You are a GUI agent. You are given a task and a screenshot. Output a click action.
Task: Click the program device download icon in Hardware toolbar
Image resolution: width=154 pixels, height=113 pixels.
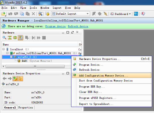point(27,38)
